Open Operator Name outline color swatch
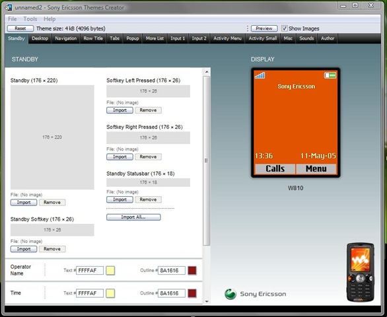The image size is (387, 317). (192, 270)
